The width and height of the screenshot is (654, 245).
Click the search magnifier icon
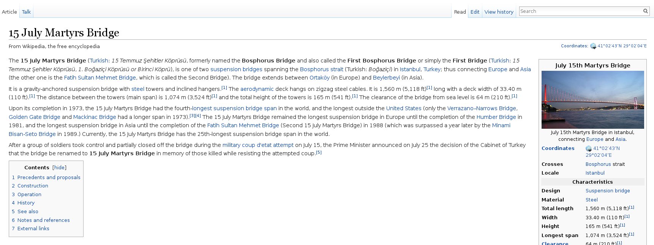[645, 11]
